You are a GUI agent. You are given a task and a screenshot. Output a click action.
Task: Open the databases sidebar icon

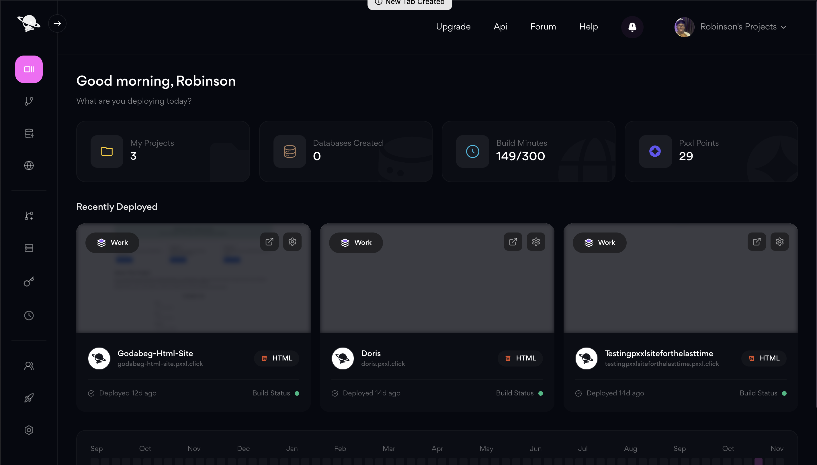[x=29, y=133]
